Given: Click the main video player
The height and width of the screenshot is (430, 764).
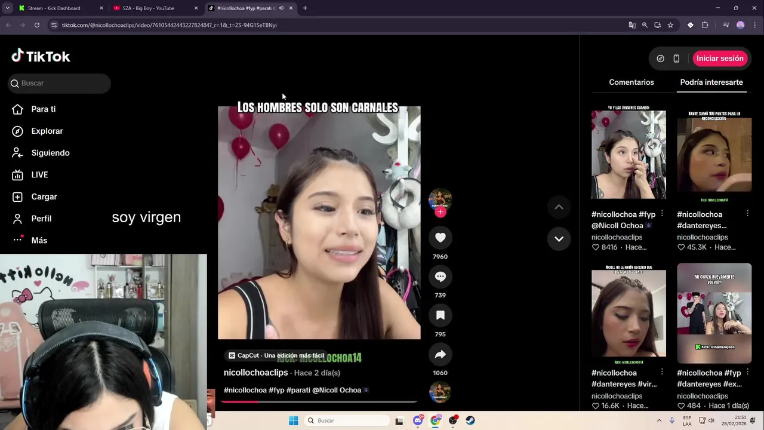Looking at the screenshot, I should pos(319,223).
